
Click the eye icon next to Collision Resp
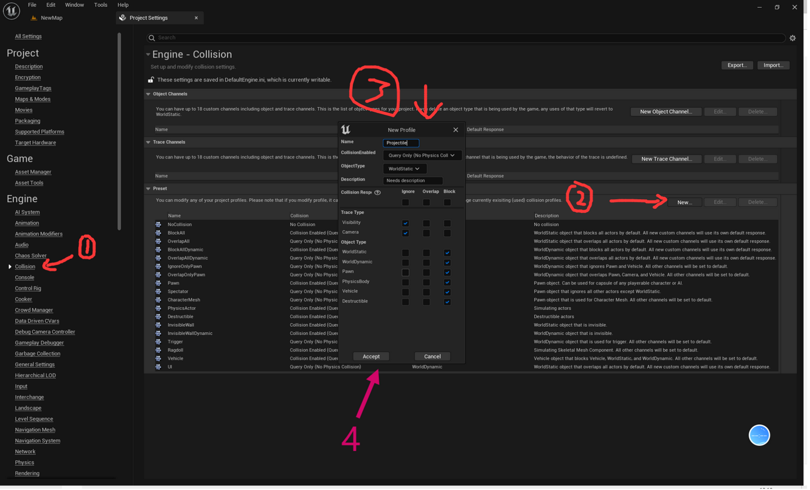(x=377, y=192)
